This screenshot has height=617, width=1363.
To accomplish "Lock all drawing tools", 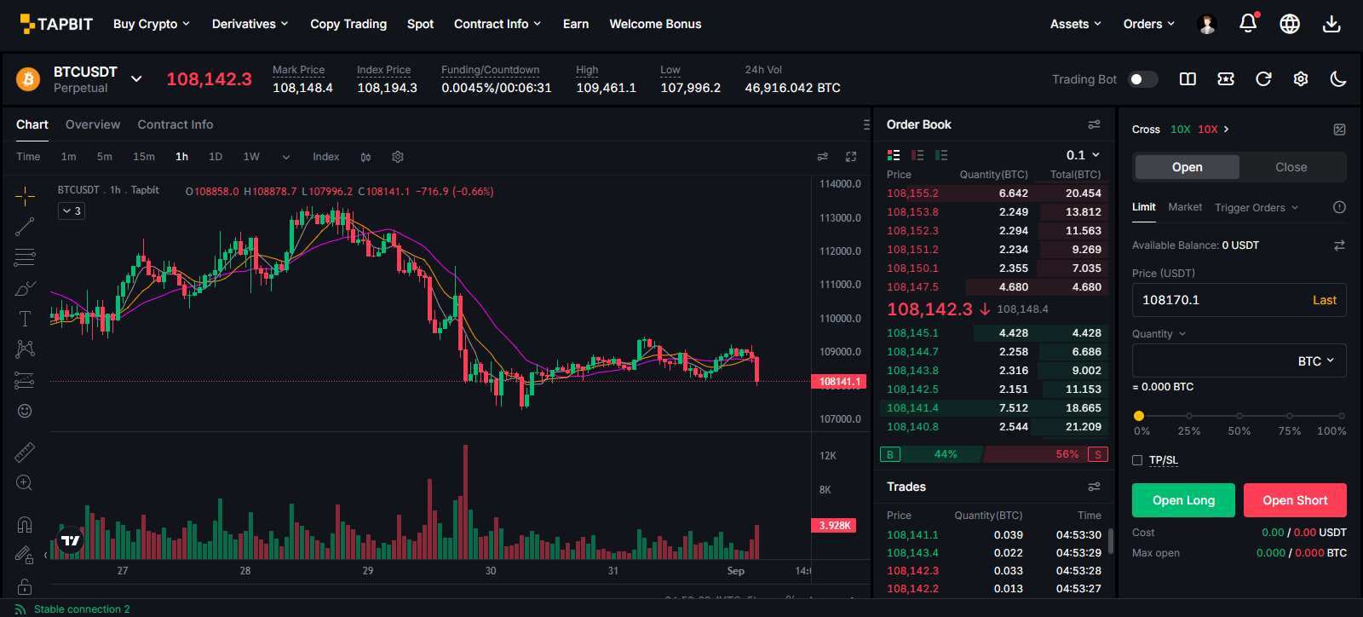I will (25, 586).
